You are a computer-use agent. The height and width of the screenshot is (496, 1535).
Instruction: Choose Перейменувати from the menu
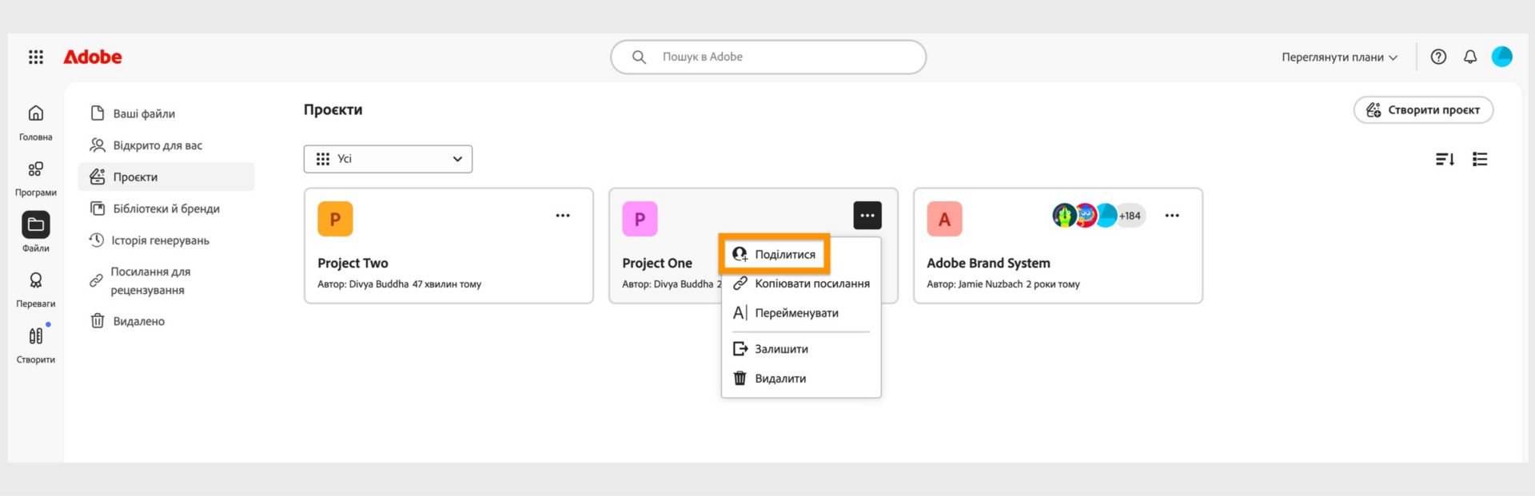tap(801, 313)
